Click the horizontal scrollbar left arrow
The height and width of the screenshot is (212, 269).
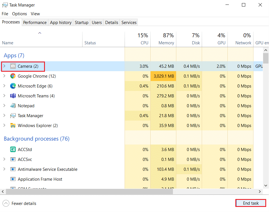click(x=3, y=191)
